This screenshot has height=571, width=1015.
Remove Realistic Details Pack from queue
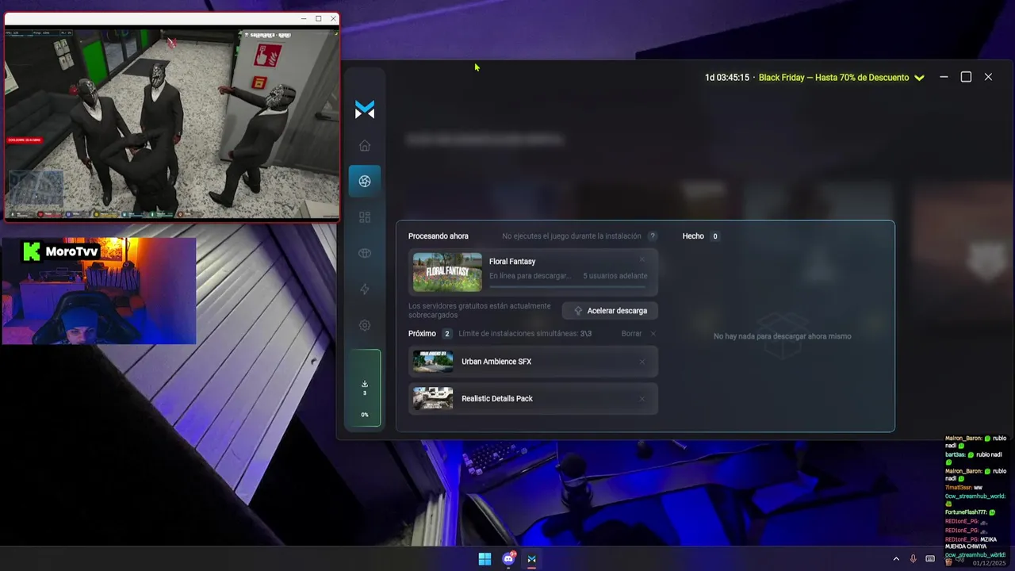(x=642, y=399)
